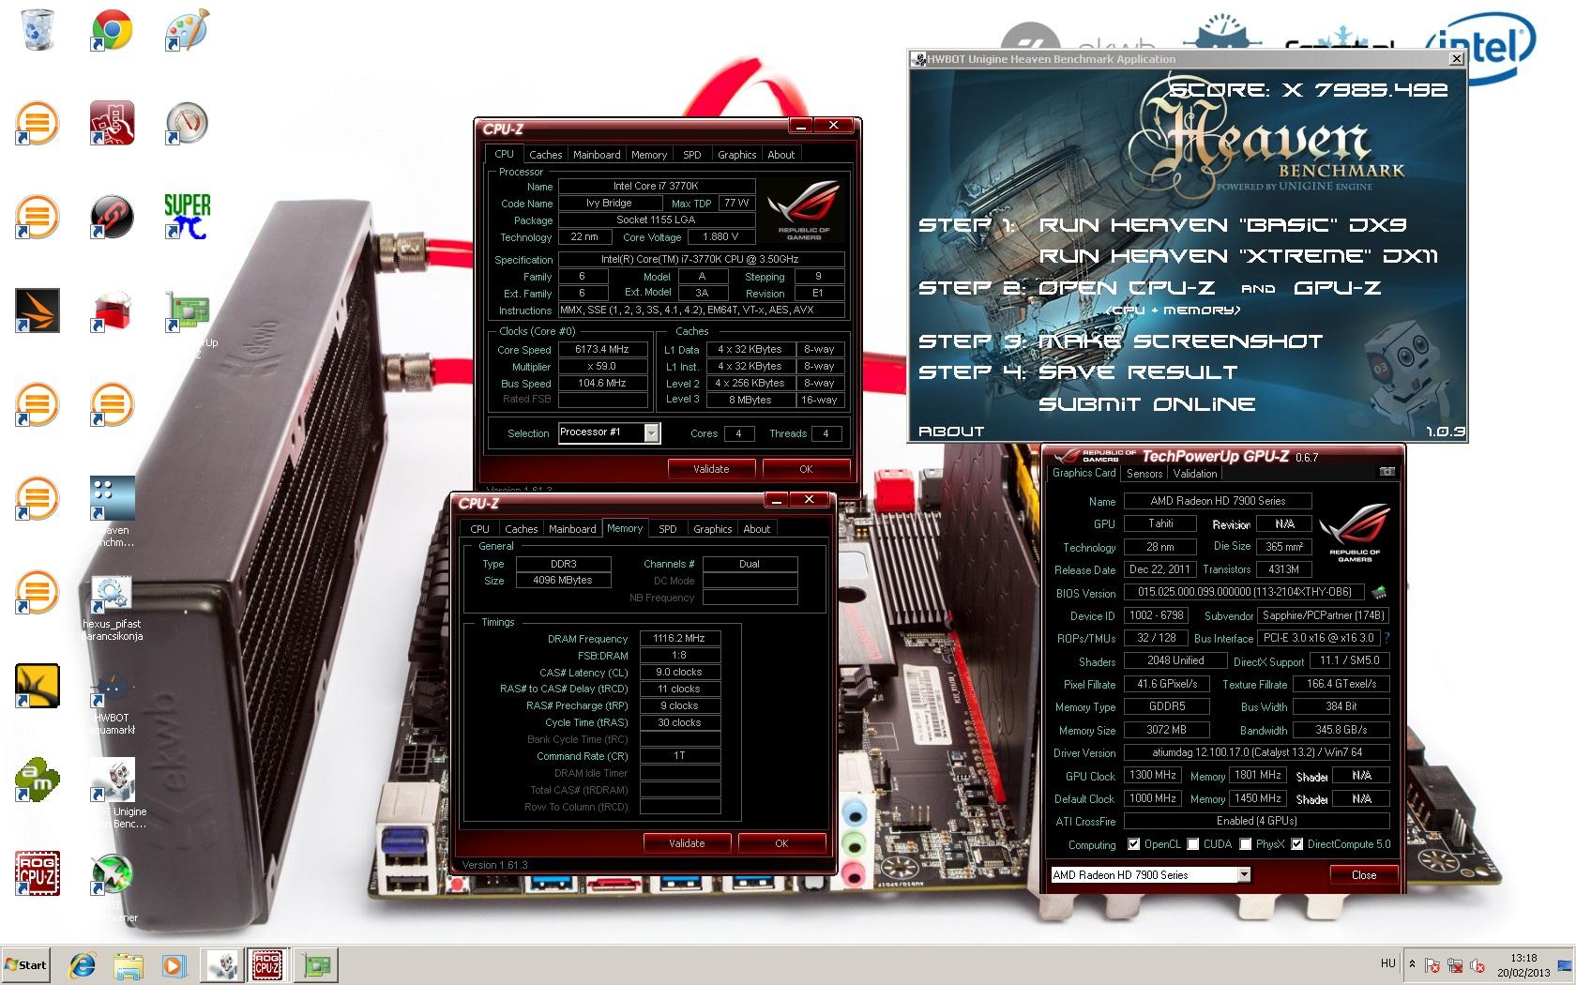Open the green 'am' desktop shortcut

[x=38, y=779]
